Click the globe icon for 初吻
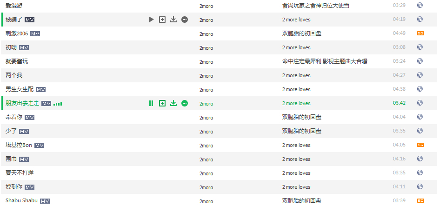439x206 pixels. (x=419, y=47)
